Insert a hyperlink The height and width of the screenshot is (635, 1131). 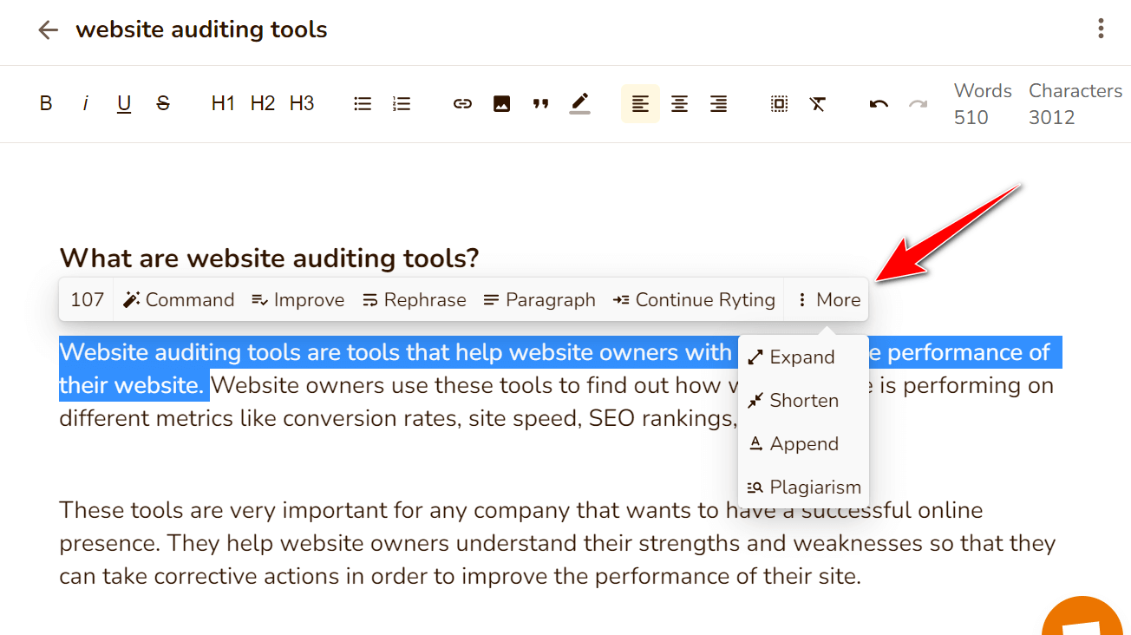[462, 103]
